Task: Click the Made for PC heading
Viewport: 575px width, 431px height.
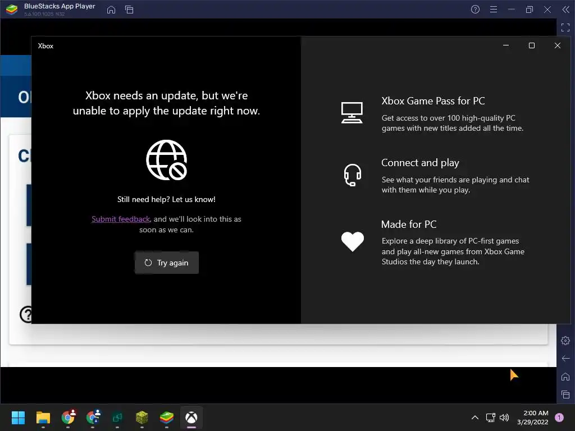Action: pyautogui.click(x=409, y=224)
